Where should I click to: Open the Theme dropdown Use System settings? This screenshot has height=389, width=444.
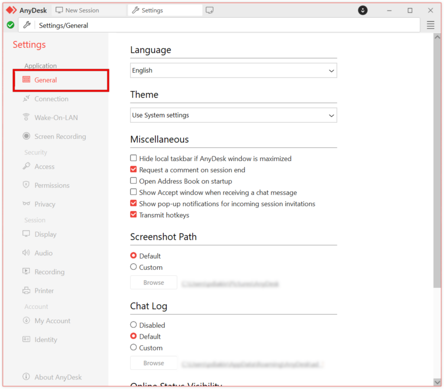tap(234, 115)
